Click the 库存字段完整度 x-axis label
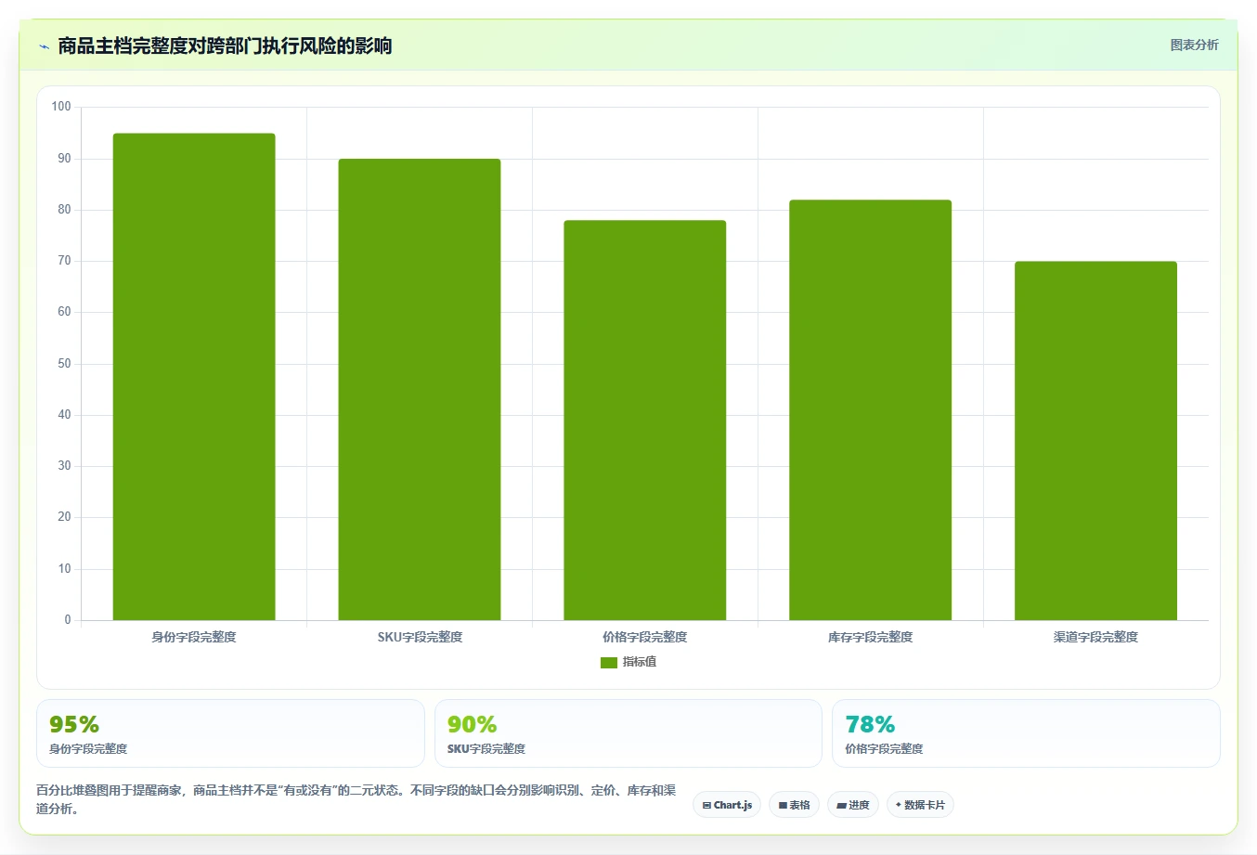 (871, 637)
